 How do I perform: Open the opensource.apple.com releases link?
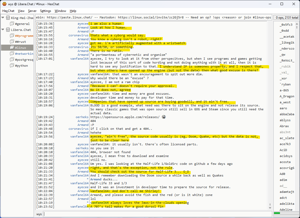[x=125, y=117]
